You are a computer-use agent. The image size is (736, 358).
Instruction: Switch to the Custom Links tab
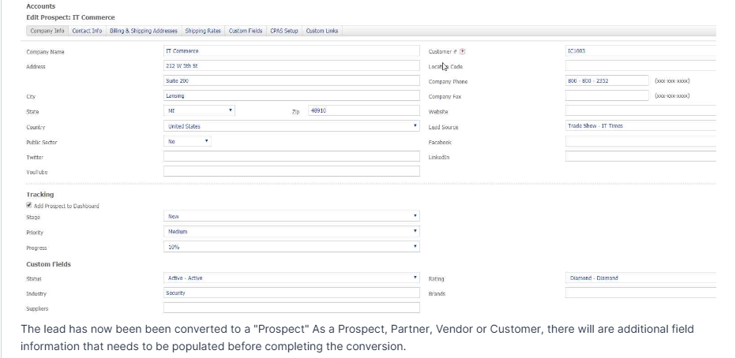[x=321, y=31]
